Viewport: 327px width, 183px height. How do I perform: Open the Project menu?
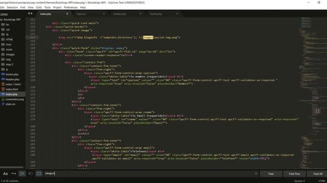pyautogui.click(x=57, y=8)
